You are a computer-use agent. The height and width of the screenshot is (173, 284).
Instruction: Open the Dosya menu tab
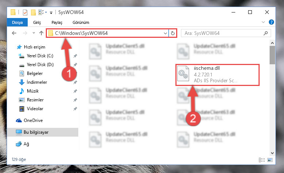(x=17, y=22)
